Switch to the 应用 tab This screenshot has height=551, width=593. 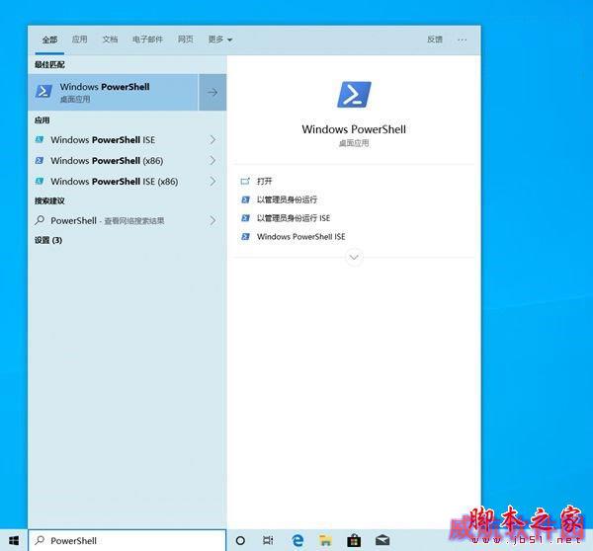coord(80,39)
